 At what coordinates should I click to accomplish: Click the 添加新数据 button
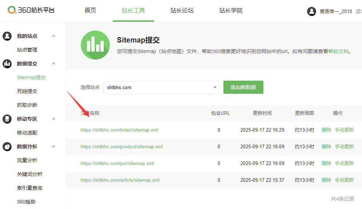pos(243,87)
